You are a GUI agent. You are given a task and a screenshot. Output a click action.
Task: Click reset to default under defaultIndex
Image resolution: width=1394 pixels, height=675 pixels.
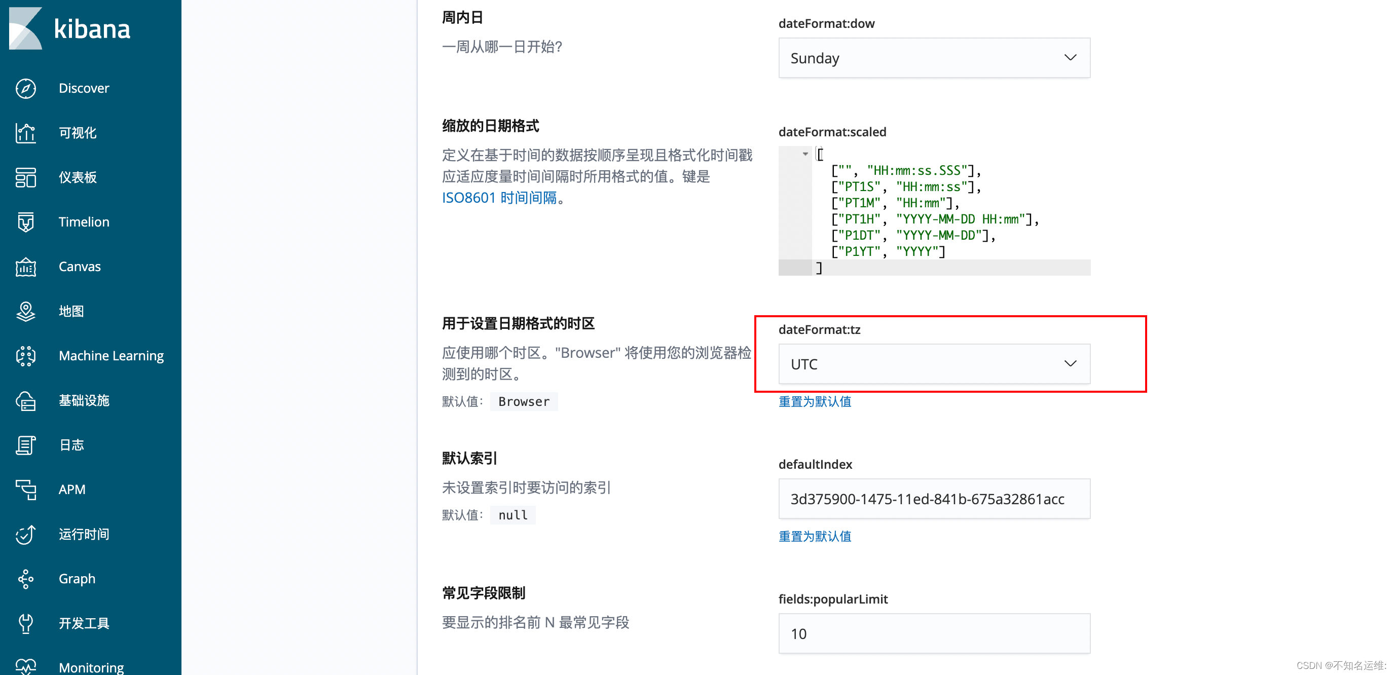click(815, 536)
